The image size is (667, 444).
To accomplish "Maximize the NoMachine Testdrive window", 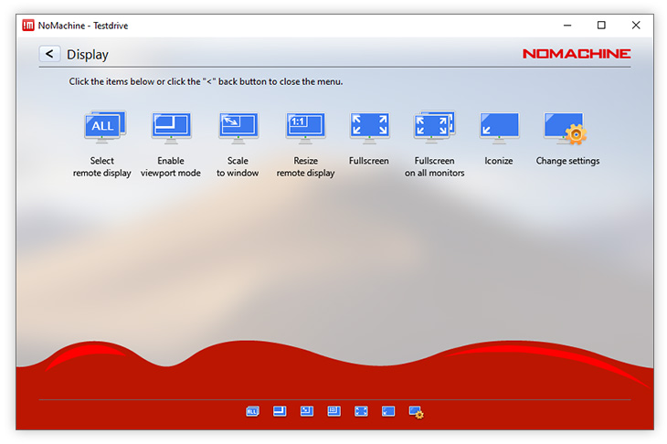I will pos(601,26).
